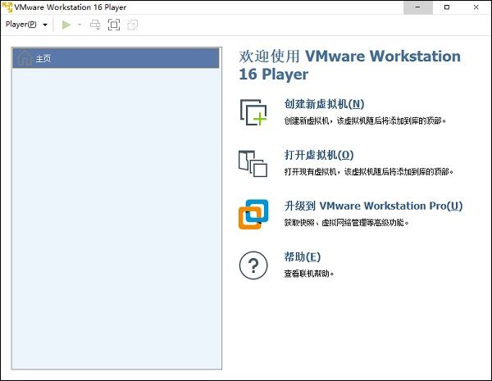Viewport: 492px width, 381px height.
Task: Click the welcome heading 欢迎使用 VMware Workstation 16 Player
Action: pos(349,66)
